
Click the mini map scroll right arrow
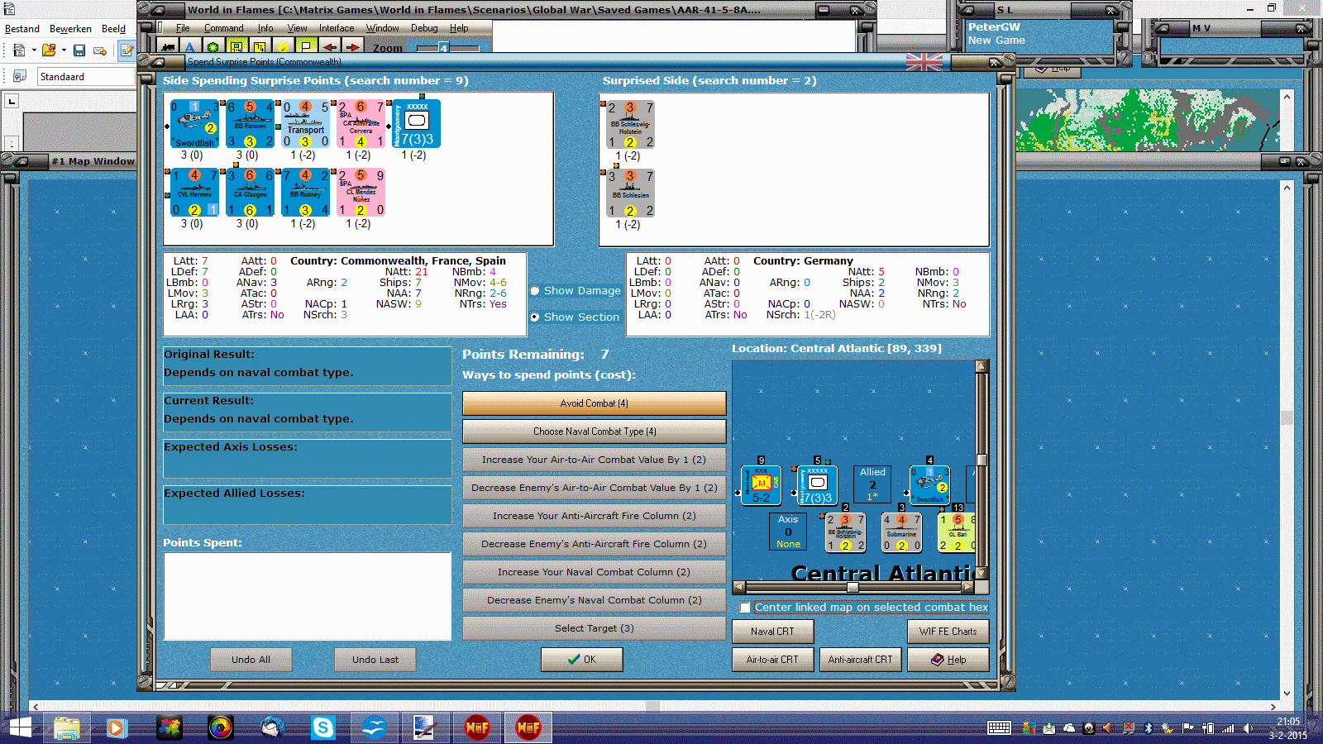(x=968, y=587)
